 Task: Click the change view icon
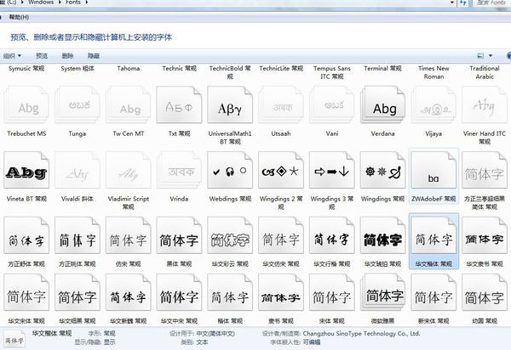pyautogui.click(x=480, y=56)
